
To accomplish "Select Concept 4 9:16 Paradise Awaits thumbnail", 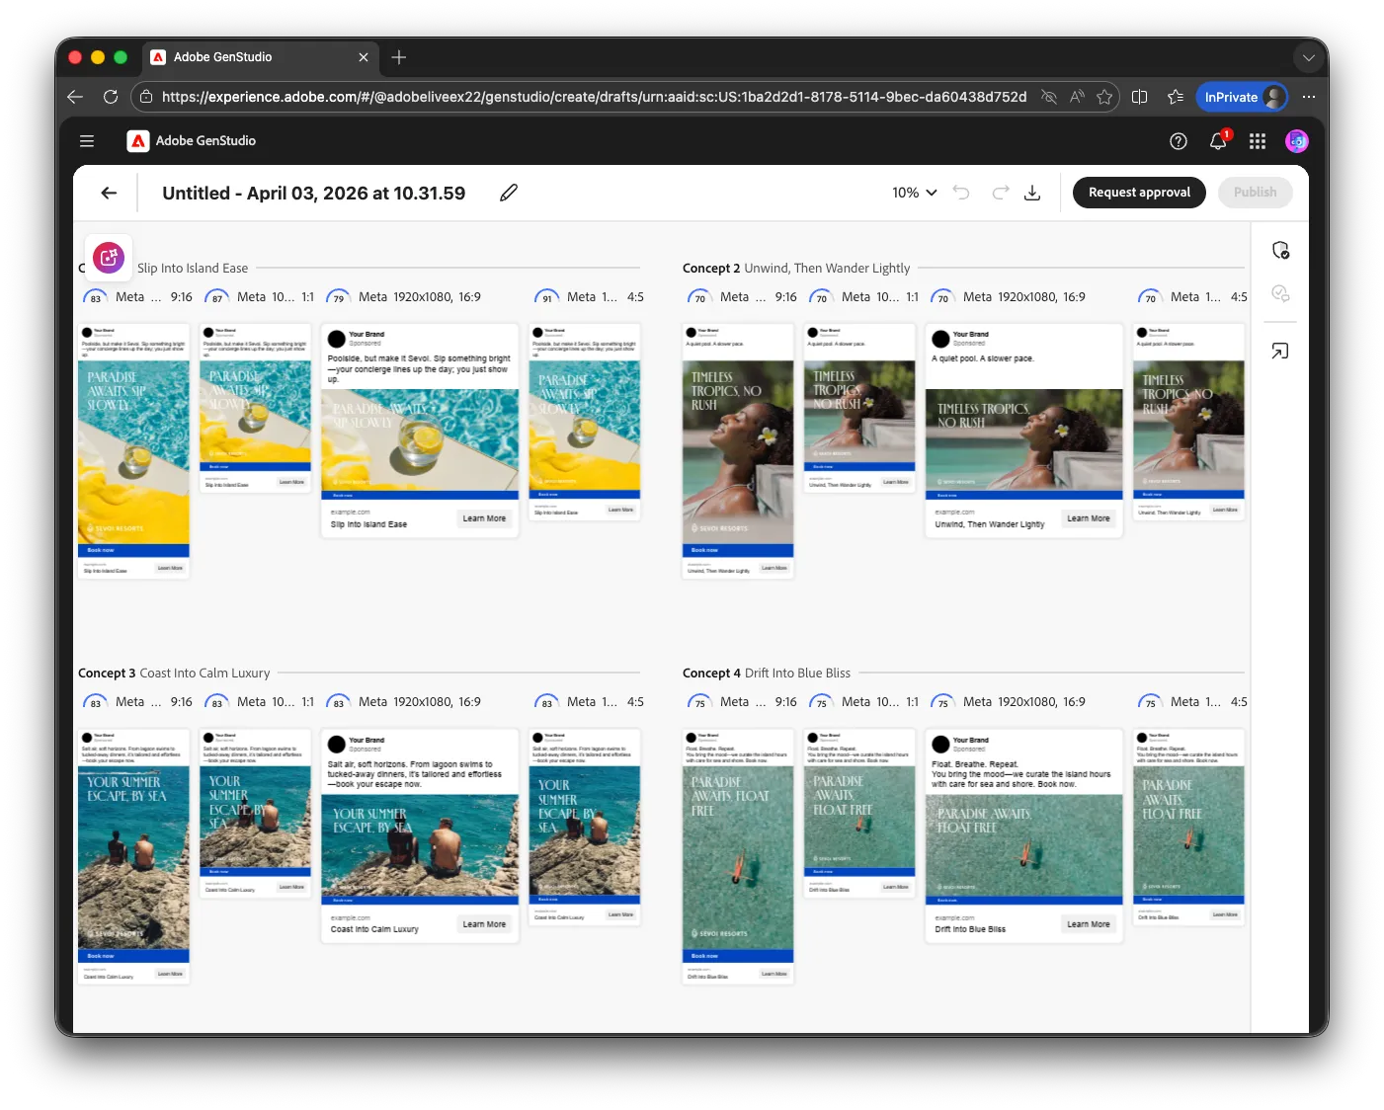I will pos(738,856).
